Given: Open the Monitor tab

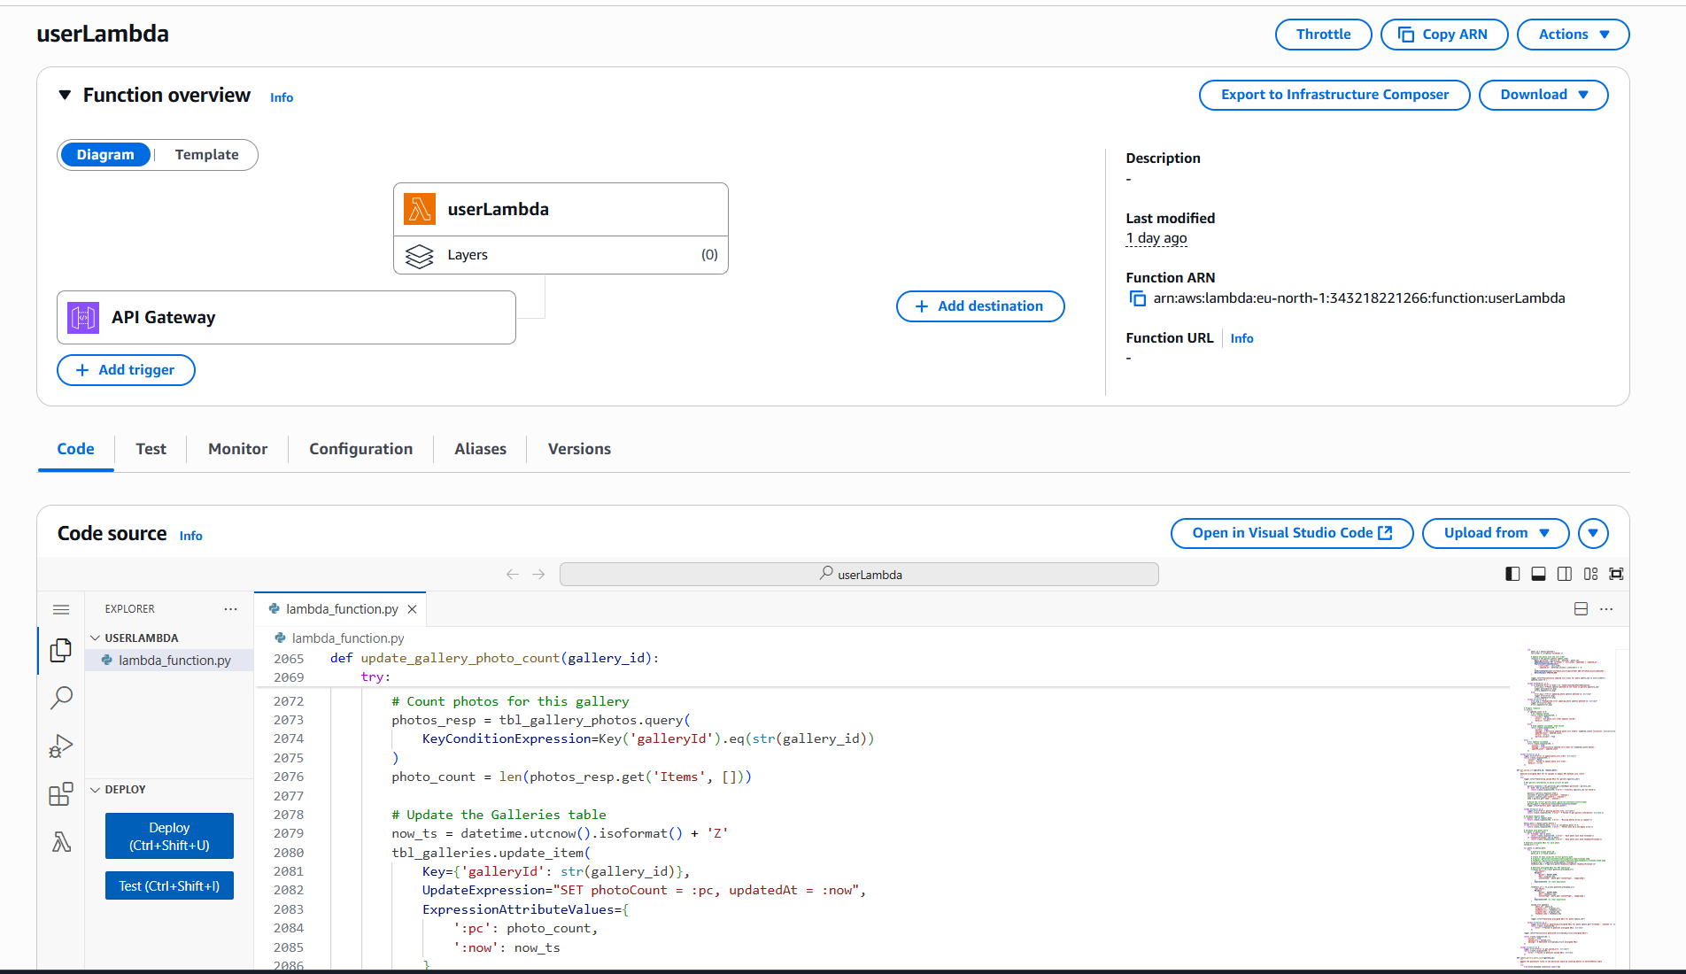Looking at the screenshot, I should 237,449.
